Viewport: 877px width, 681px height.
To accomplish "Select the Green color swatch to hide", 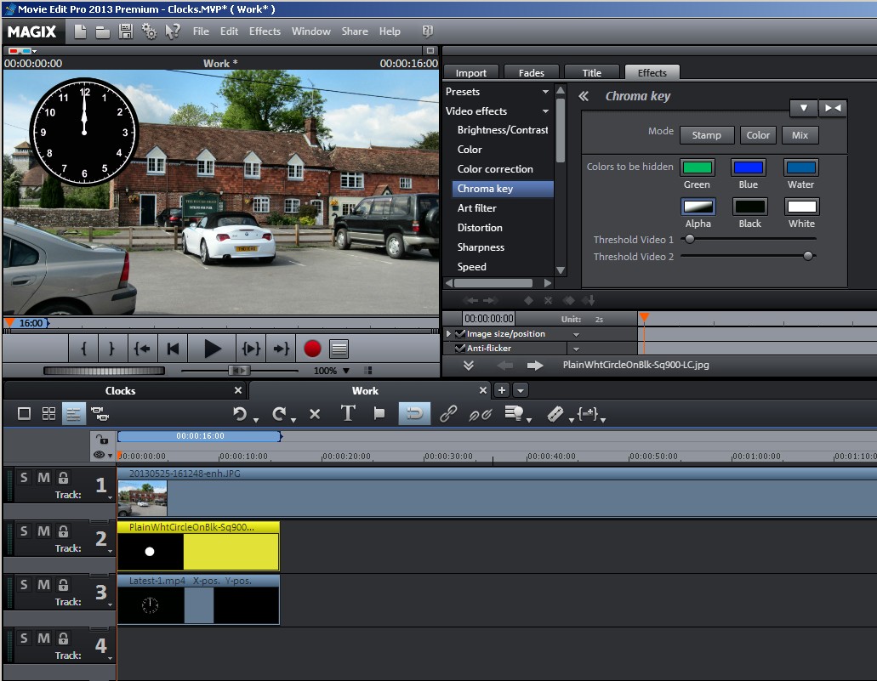I will click(x=697, y=167).
